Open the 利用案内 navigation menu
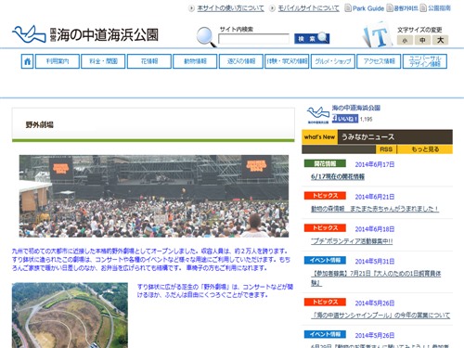The height and width of the screenshot is (348, 464). (58, 61)
